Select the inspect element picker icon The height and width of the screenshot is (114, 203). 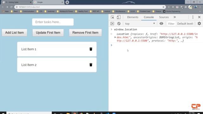[x=112, y=17]
